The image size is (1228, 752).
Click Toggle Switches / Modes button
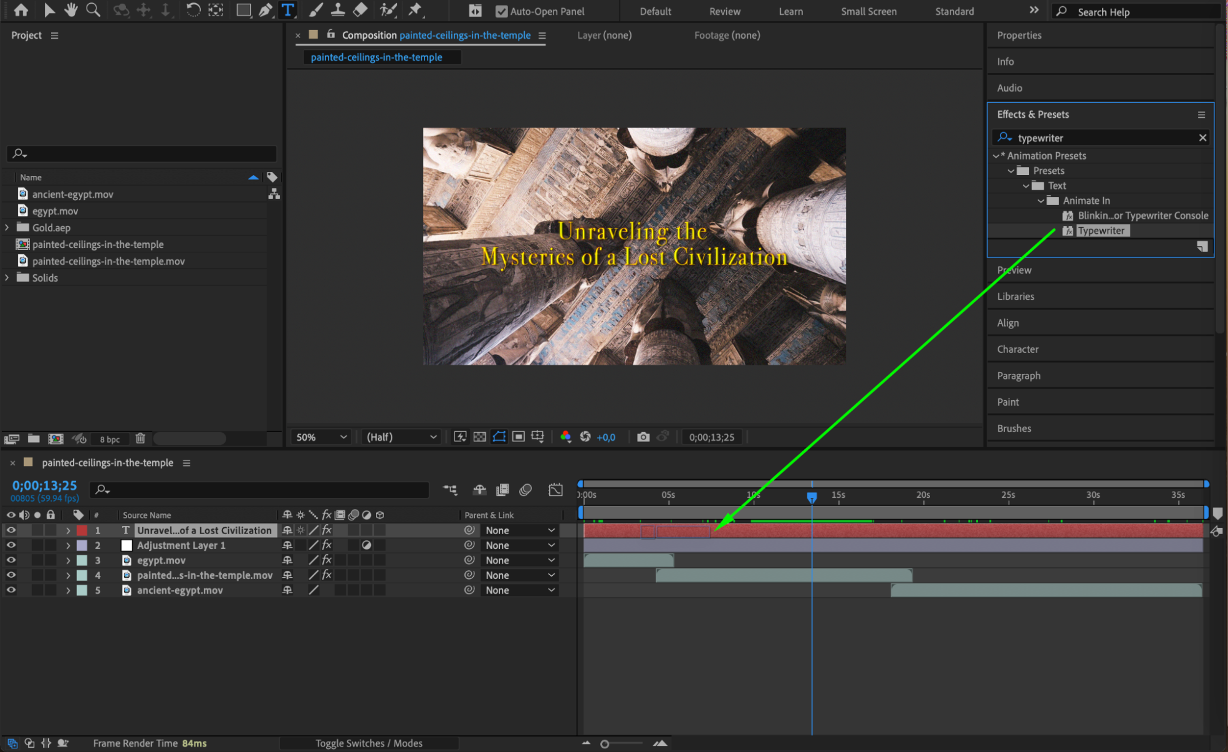[x=369, y=743]
